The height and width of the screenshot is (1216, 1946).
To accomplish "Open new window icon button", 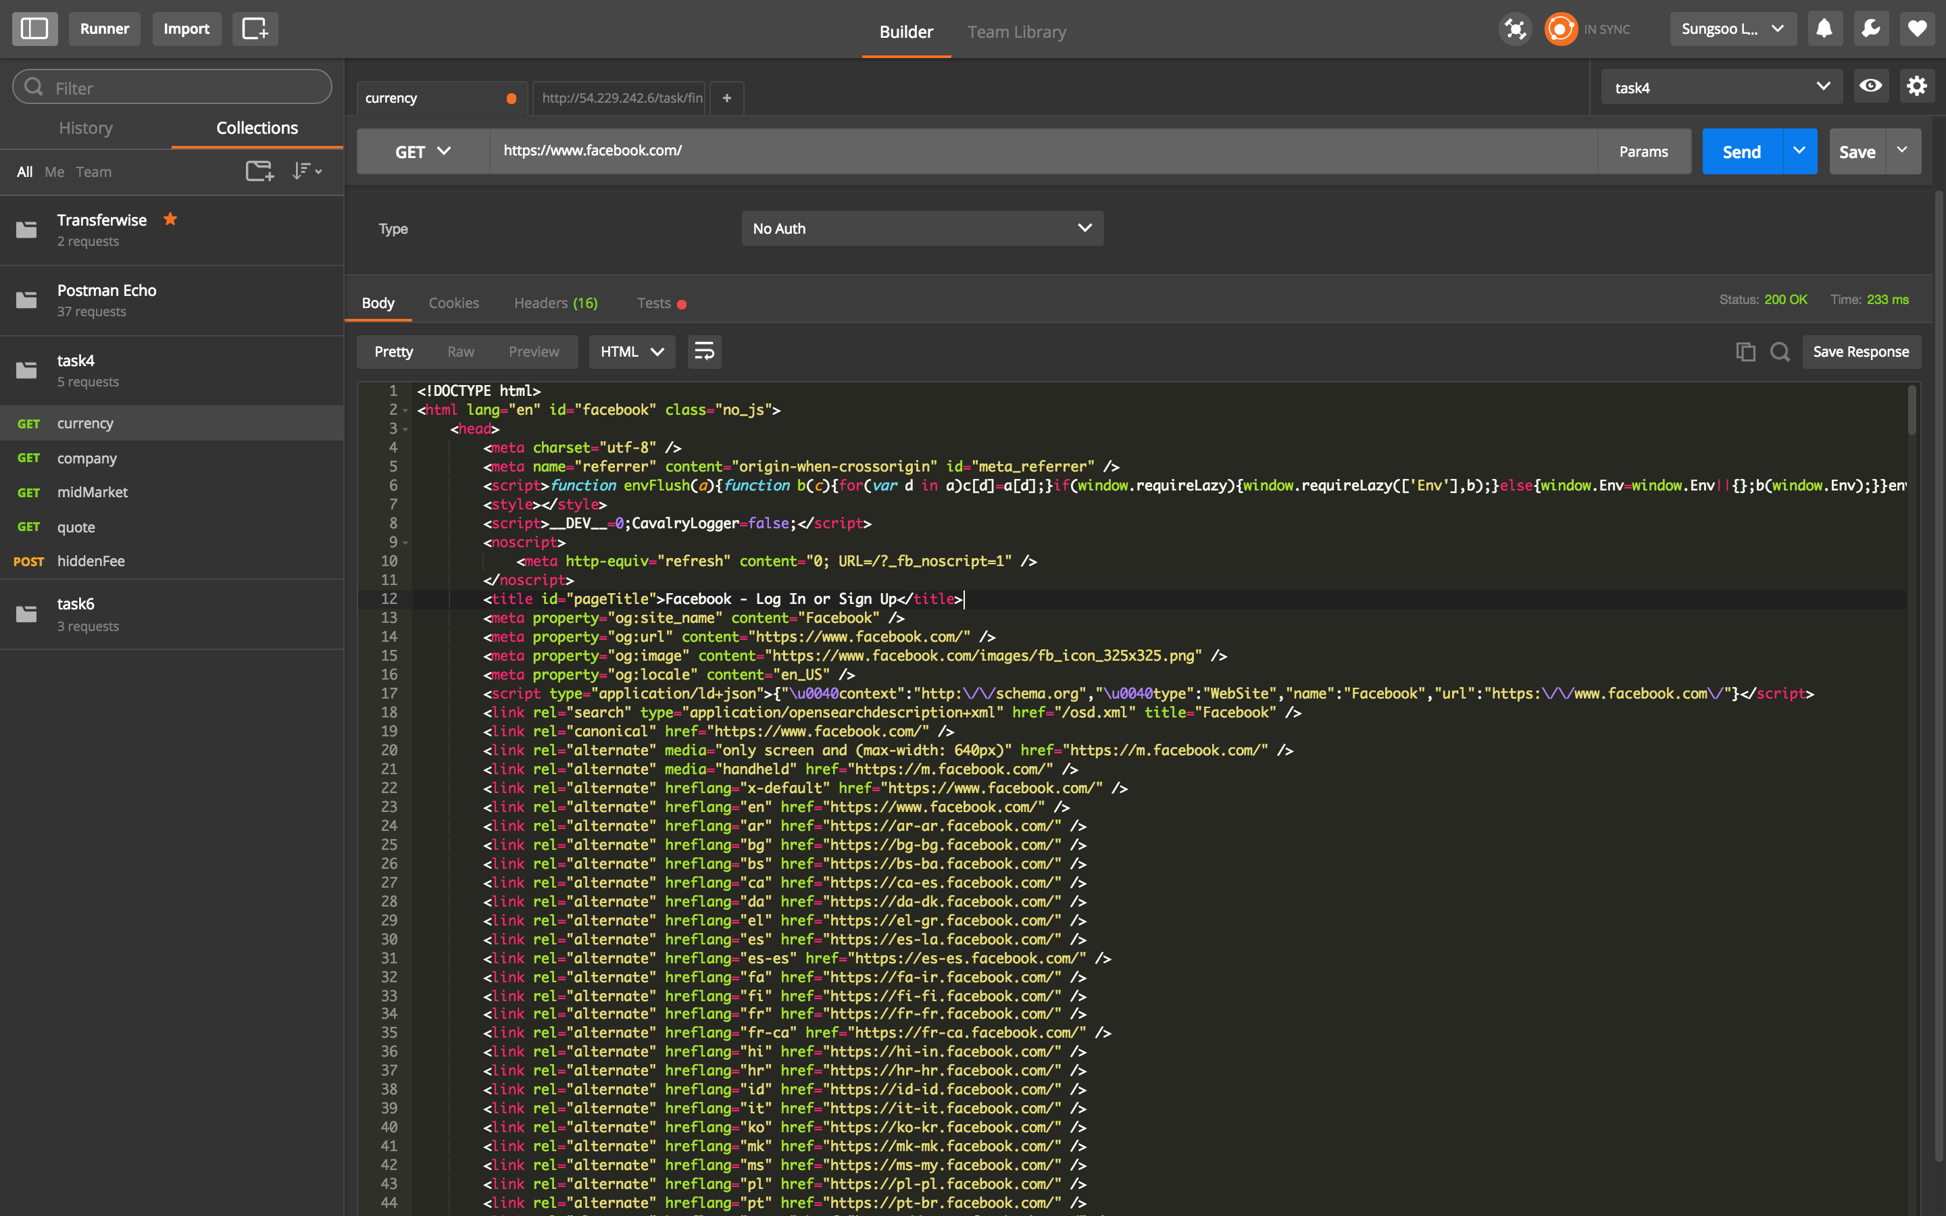I will pyautogui.click(x=255, y=29).
